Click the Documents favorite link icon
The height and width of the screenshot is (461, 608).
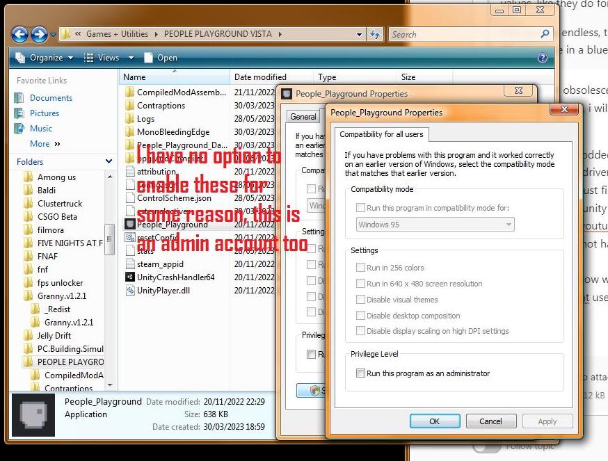19,98
